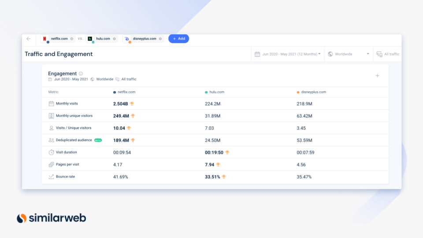Click the Monthly visits label
This screenshot has width=423, height=238.
(67, 104)
